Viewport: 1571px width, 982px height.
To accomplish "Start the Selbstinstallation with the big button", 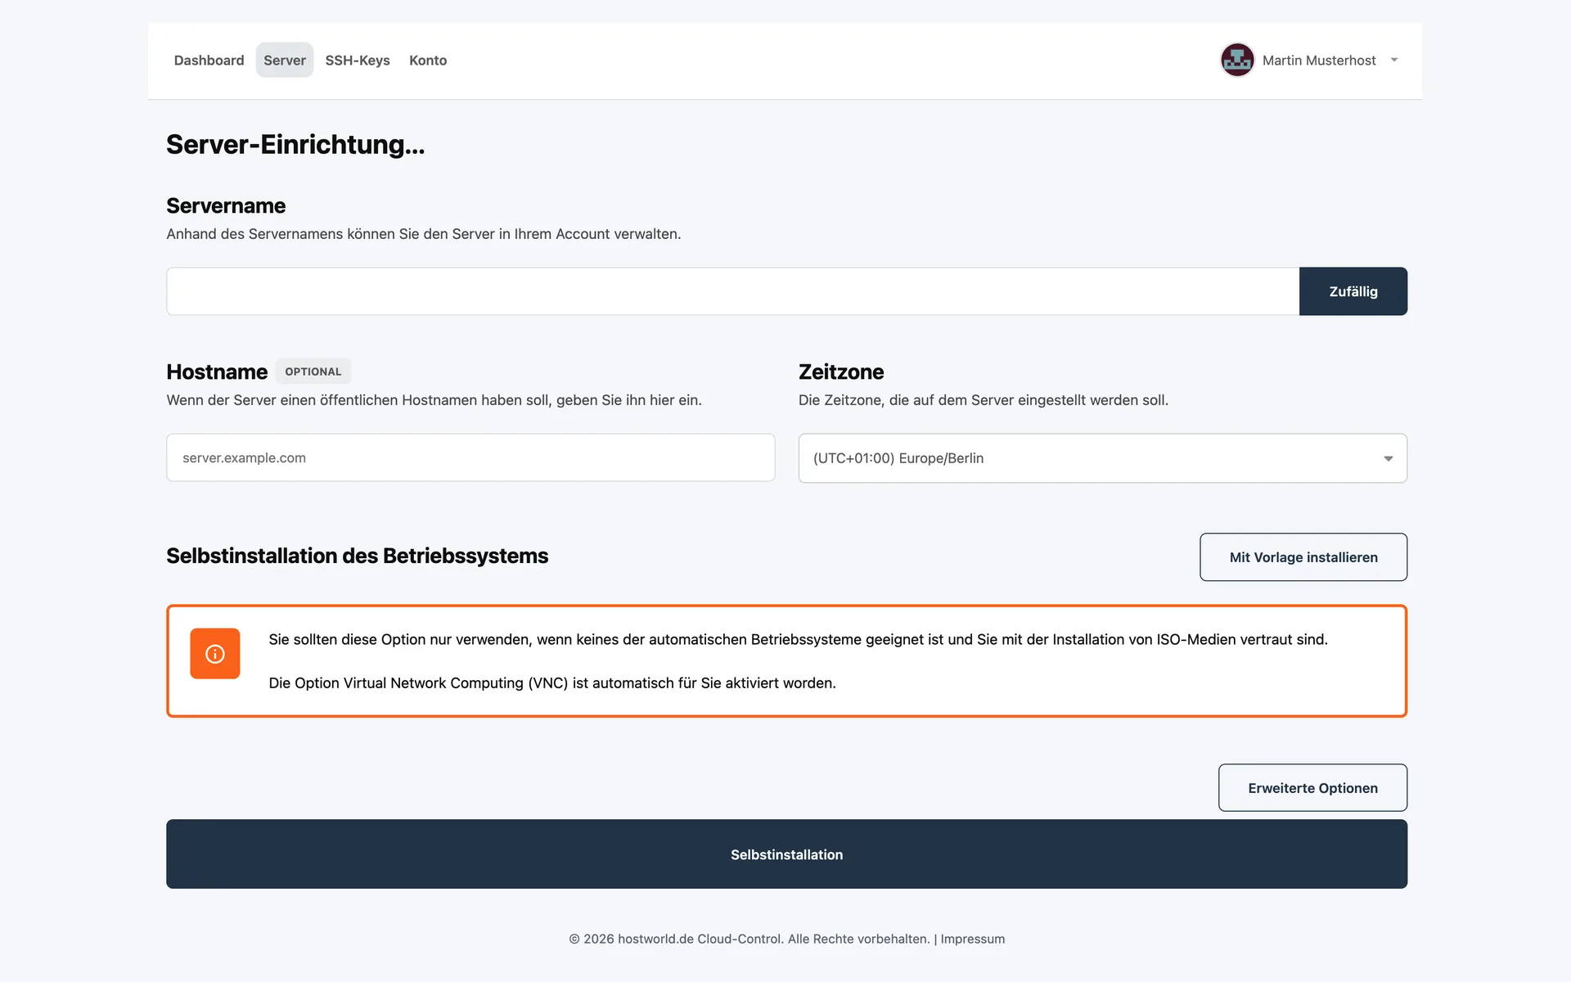I will point(786,854).
